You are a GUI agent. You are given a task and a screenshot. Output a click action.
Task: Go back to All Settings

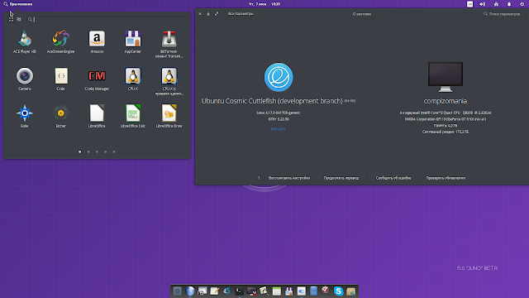click(x=241, y=14)
